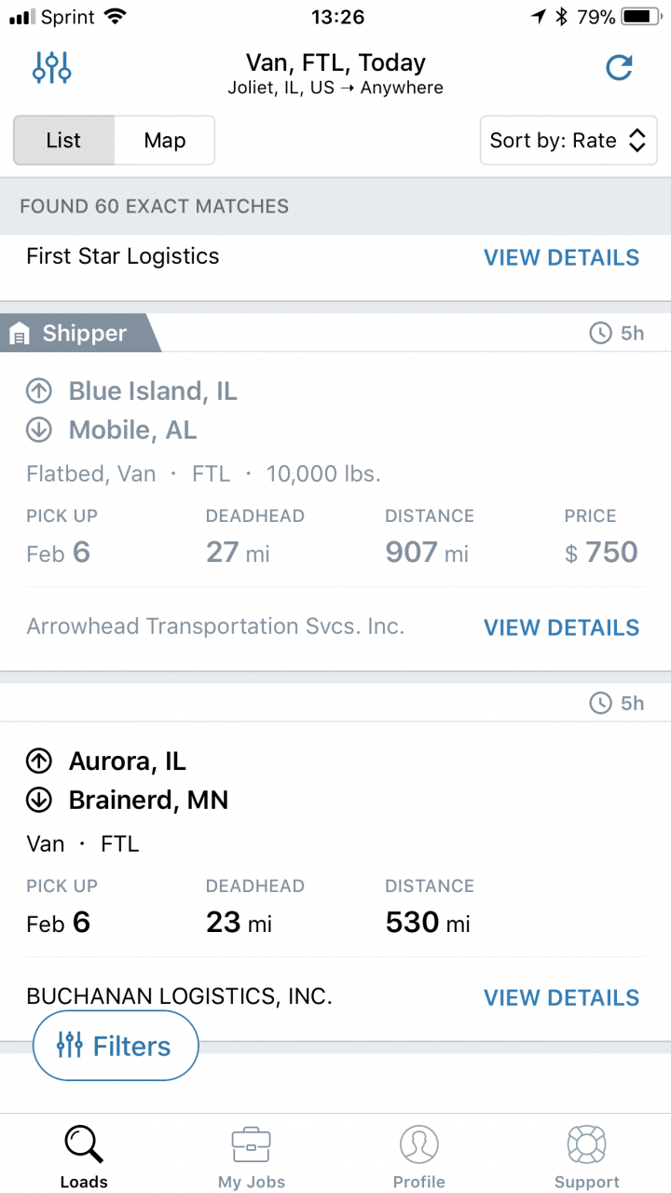Open the Sort by: Rate dropdown
The image size is (671, 1193).
click(568, 141)
